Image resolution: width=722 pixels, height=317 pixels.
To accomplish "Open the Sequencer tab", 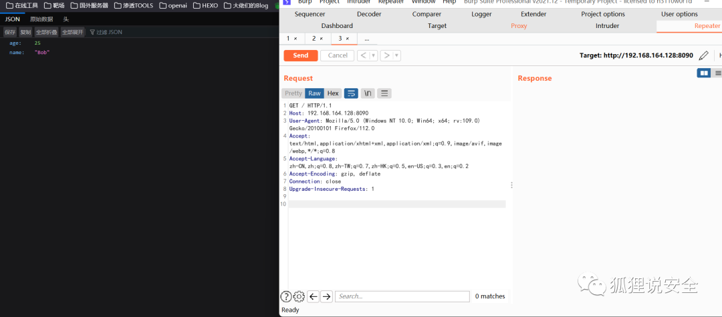I will tap(310, 14).
